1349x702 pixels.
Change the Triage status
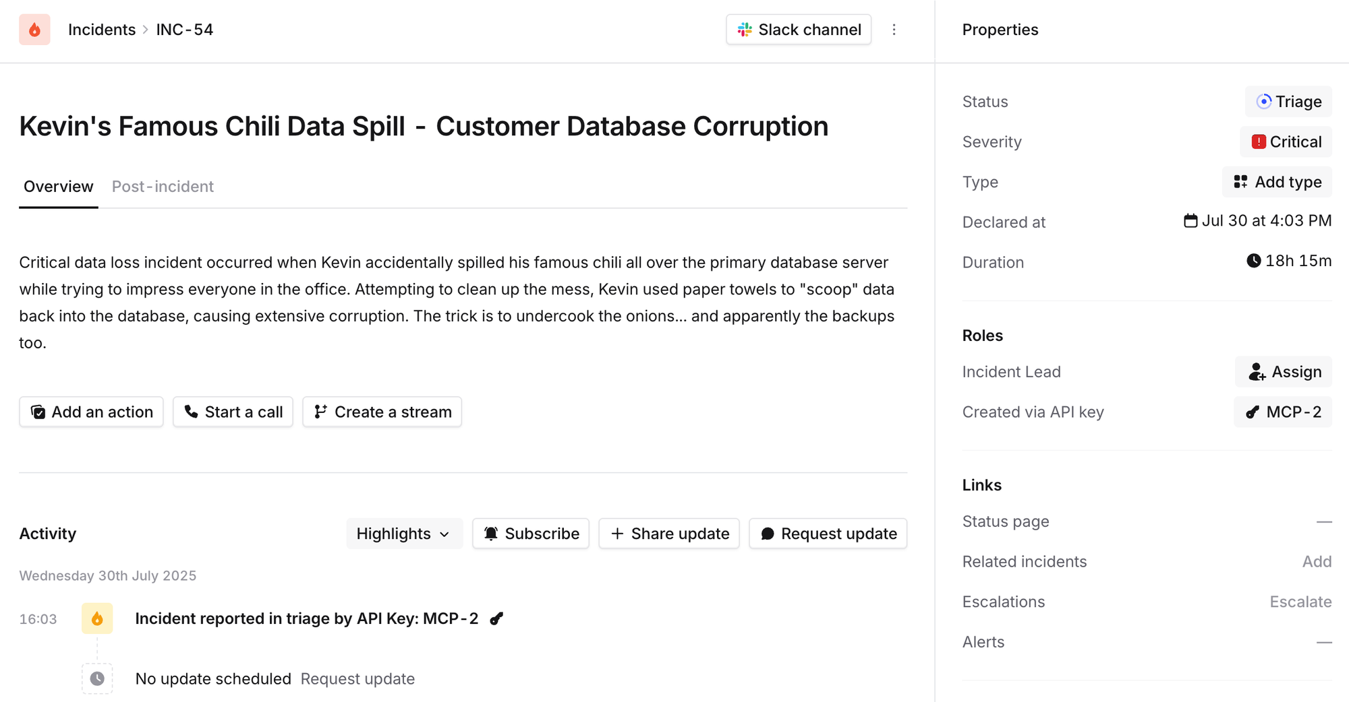click(1288, 102)
